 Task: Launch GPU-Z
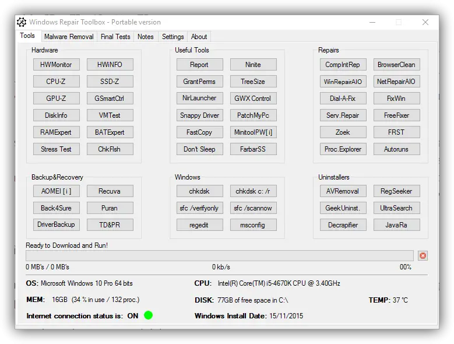point(56,99)
